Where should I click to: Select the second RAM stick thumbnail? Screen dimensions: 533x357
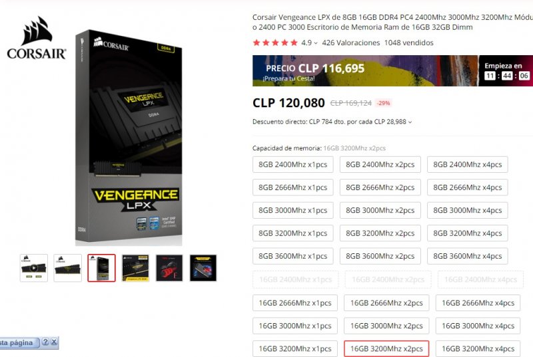tap(68, 268)
